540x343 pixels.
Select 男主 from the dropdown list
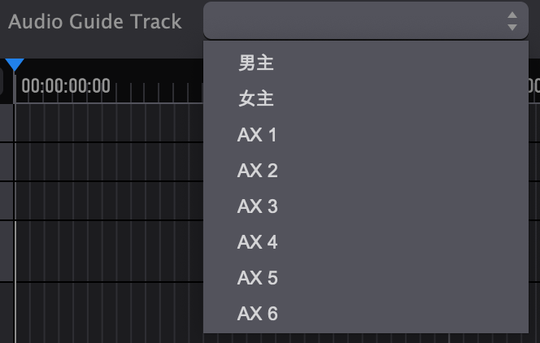coord(366,63)
